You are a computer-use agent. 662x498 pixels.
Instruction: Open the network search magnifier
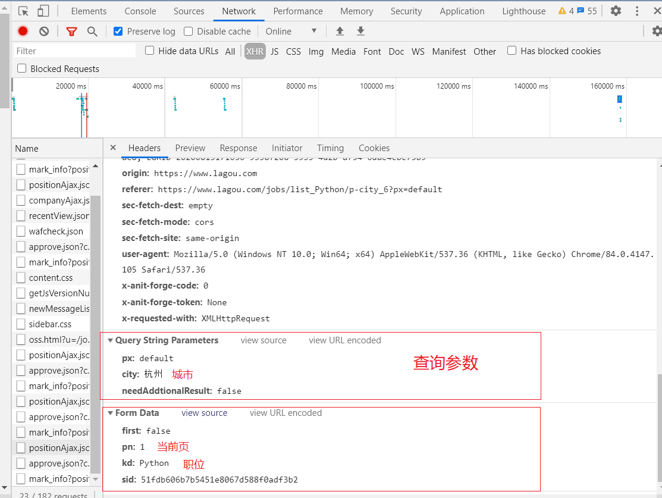[92, 32]
